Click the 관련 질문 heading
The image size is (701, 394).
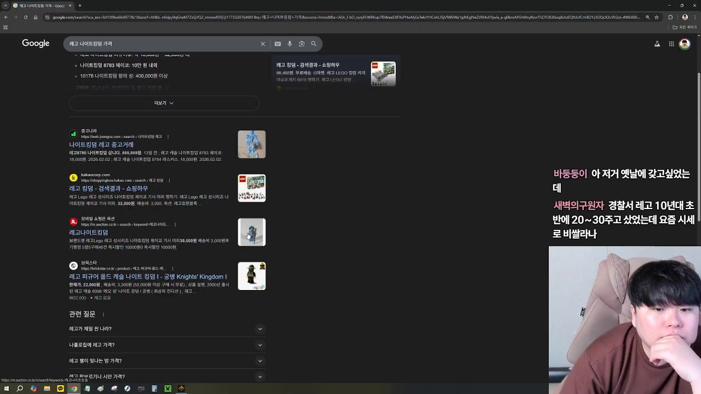pos(82,314)
